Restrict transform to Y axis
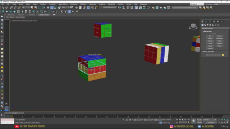Viewport: 230px width, 129px height. point(65,11)
